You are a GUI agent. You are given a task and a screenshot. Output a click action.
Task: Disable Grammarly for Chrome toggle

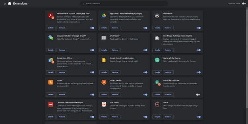coord(198,72)
